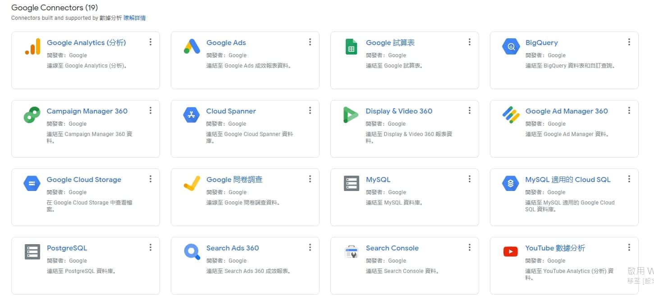654x300 pixels.
Task: Click the Google Analytics bar chart icon
Action: pos(32,46)
